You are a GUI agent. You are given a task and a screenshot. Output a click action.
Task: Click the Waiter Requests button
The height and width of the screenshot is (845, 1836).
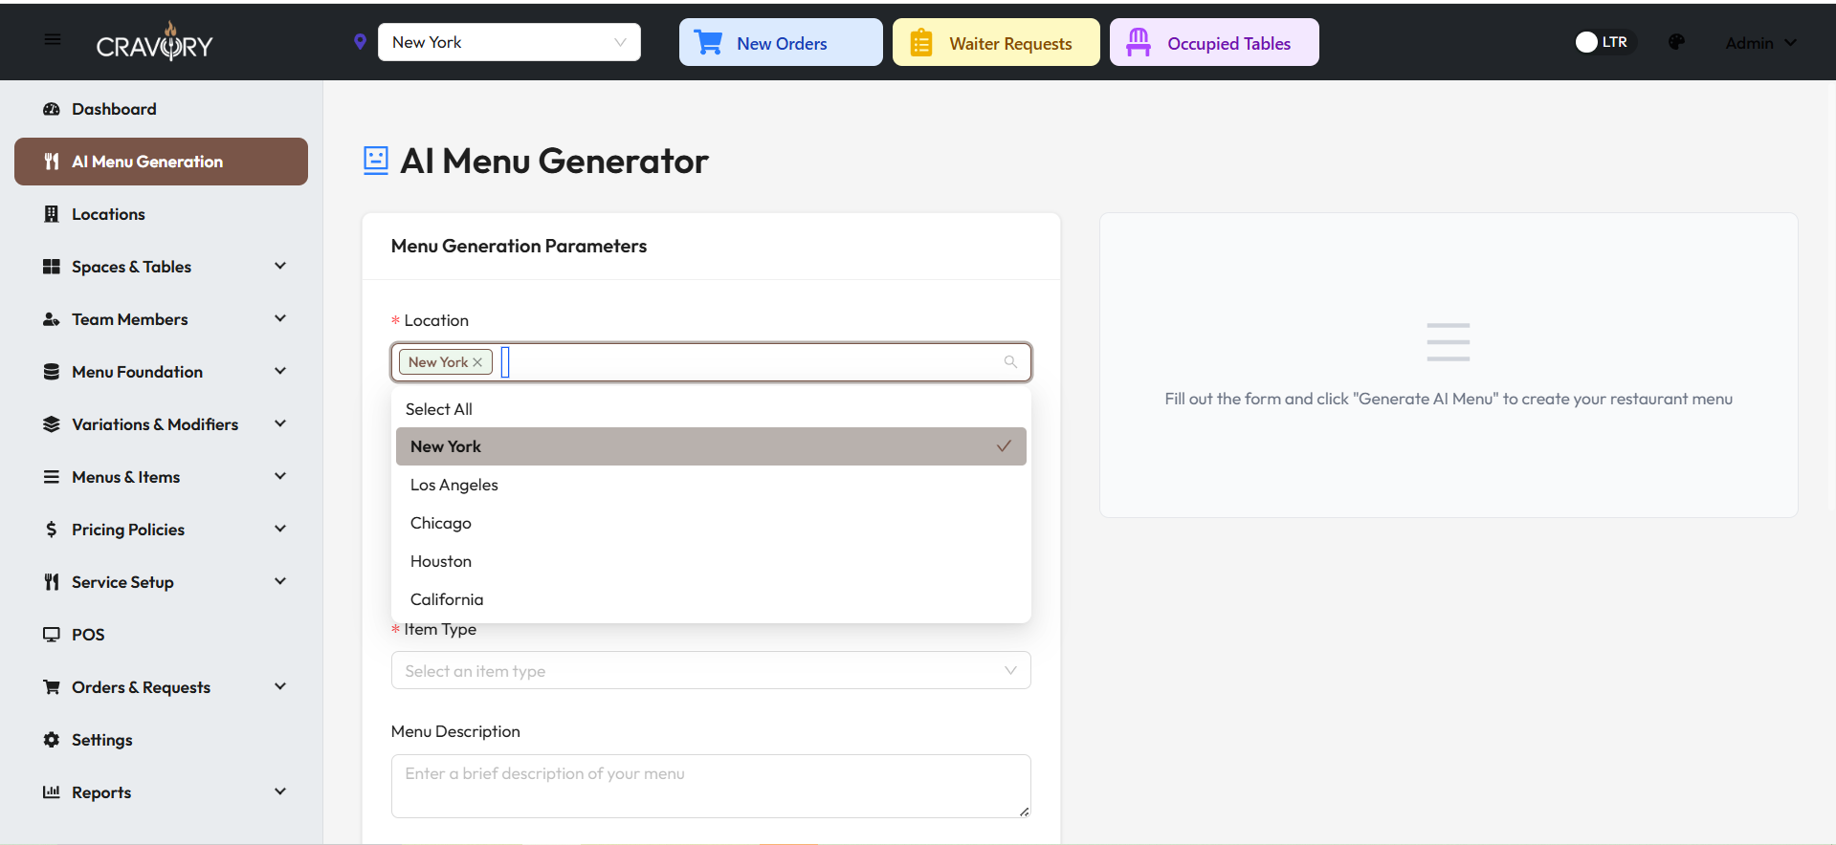pos(996,42)
